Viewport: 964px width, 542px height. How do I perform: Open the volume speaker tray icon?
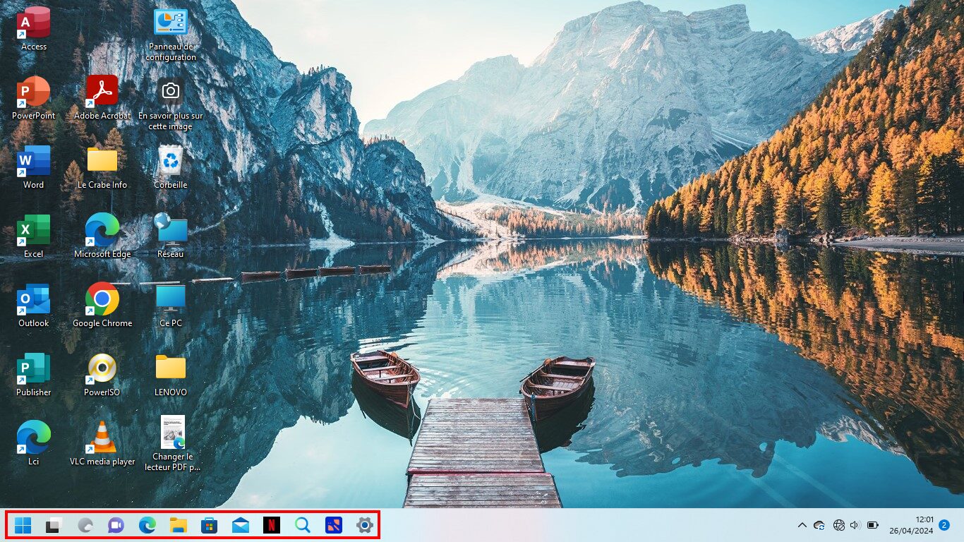tap(855, 525)
